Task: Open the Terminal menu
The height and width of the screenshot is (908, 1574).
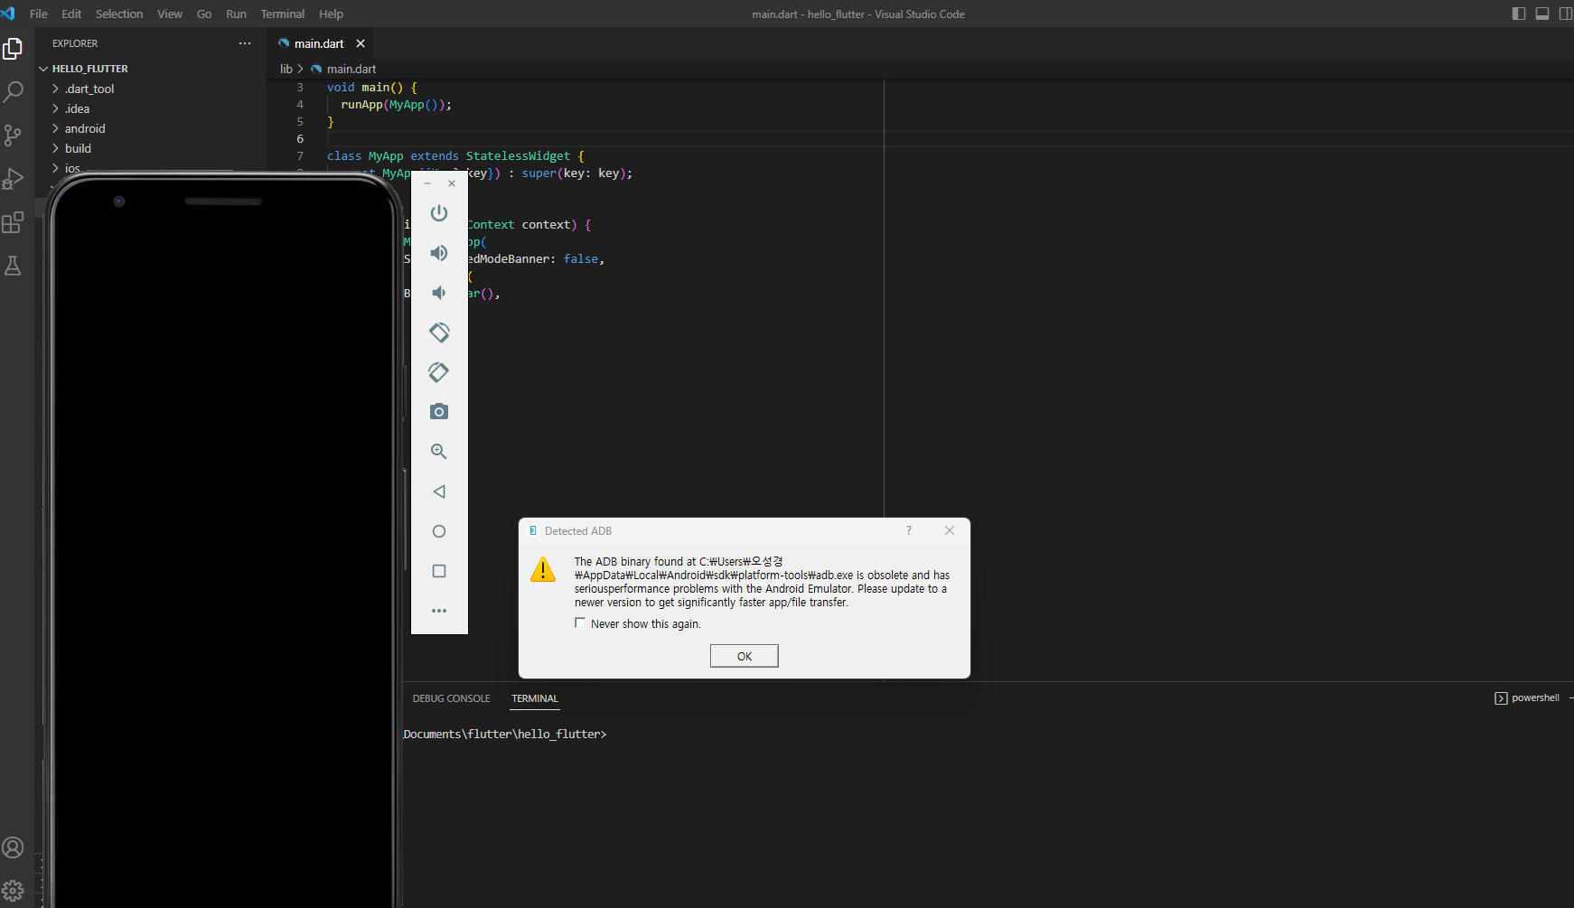Action: pyautogui.click(x=283, y=14)
